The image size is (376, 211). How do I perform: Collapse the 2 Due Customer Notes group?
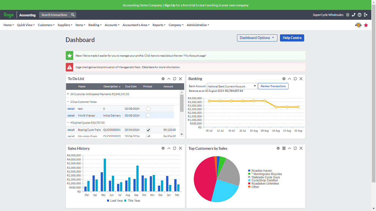[68, 102]
